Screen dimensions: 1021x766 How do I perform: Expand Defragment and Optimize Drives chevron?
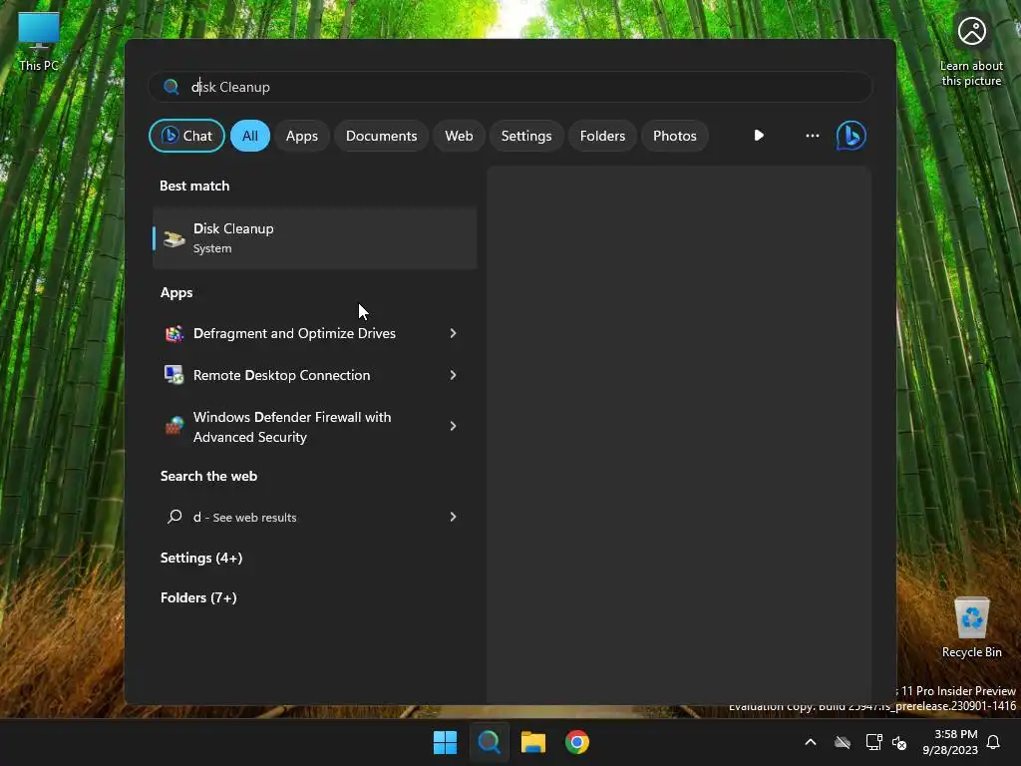[453, 333]
